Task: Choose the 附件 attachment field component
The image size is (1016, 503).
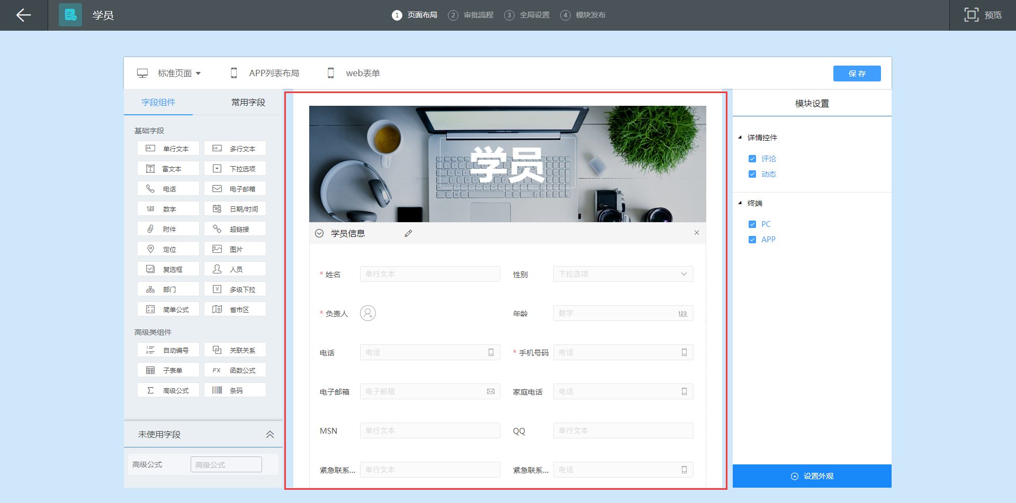Action: point(168,229)
